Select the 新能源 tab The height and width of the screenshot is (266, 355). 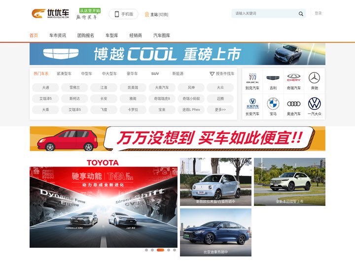(177, 74)
